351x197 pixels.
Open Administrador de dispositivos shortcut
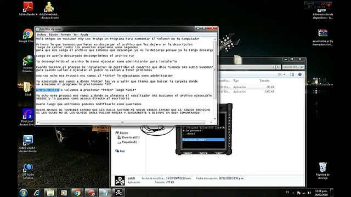pyautogui.click(x=322, y=14)
